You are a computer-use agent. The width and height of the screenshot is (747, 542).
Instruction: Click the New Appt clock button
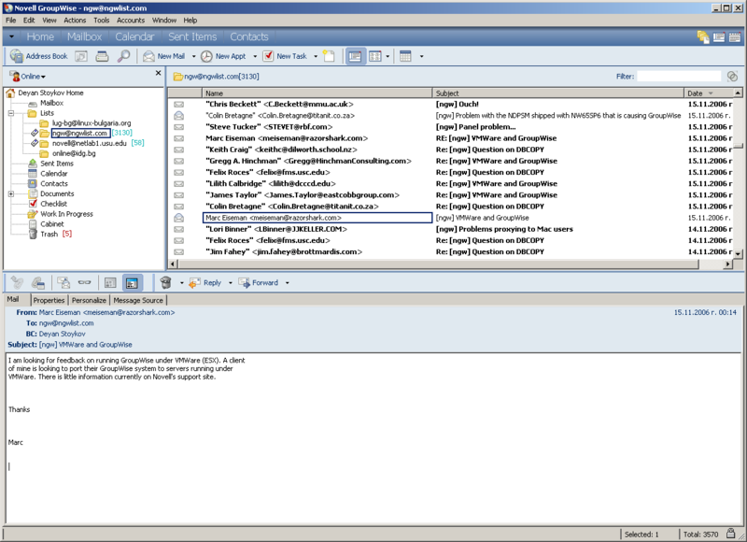click(x=223, y=56)
